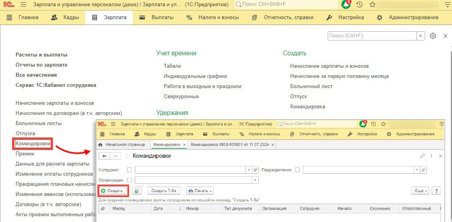Expand the Организация dropdown list
452x222 pixels.
coord(255,180)
